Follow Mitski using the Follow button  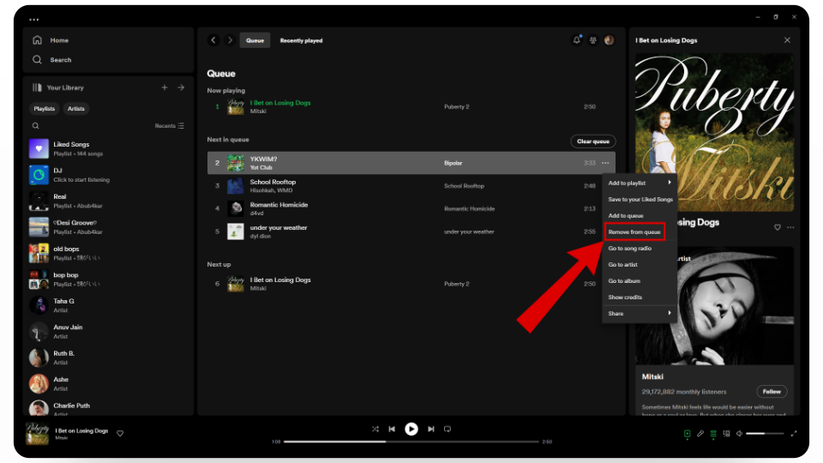point(772,392)
